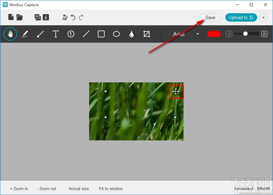Click the large font size icon
Screen dimensions: 273x195
264,34
